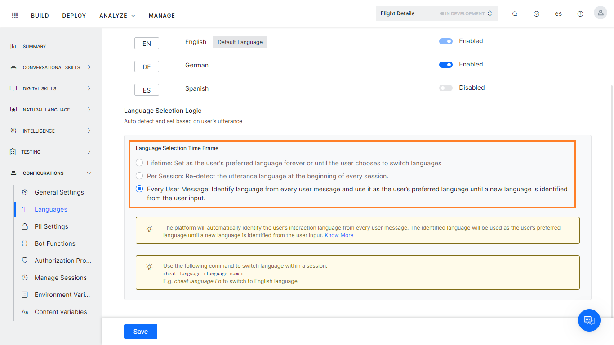Disable the German language toggle
This screenshot has height=345, width=614.
pyautogui.click(x=445, y=64)
